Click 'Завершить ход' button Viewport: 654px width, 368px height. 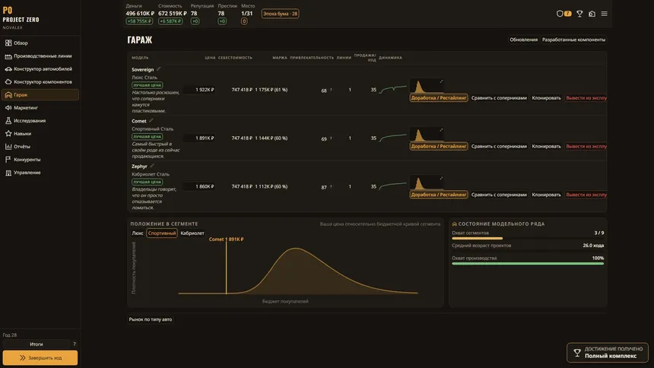40,357
